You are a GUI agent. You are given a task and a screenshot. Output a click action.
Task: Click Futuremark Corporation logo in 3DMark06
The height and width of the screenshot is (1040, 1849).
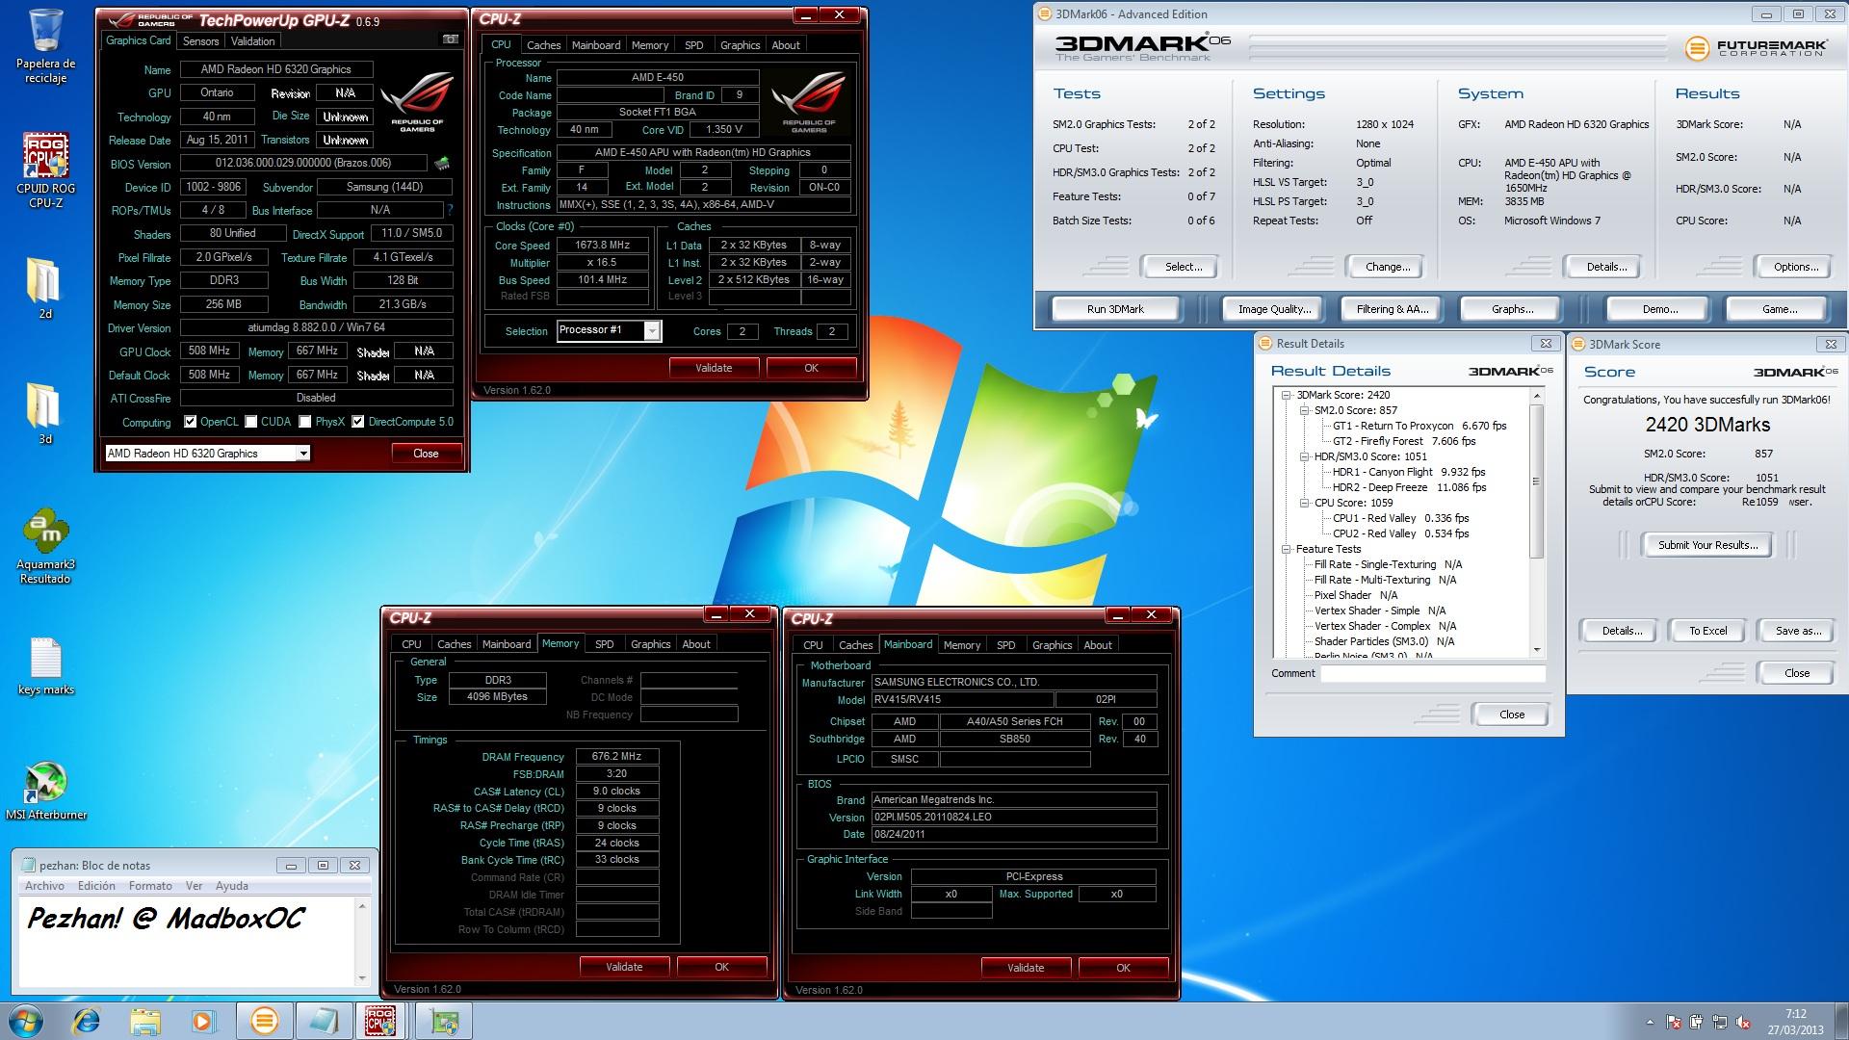click(x=1756, y=47)
